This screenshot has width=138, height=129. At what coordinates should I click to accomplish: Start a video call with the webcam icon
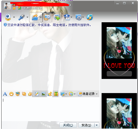8,17
